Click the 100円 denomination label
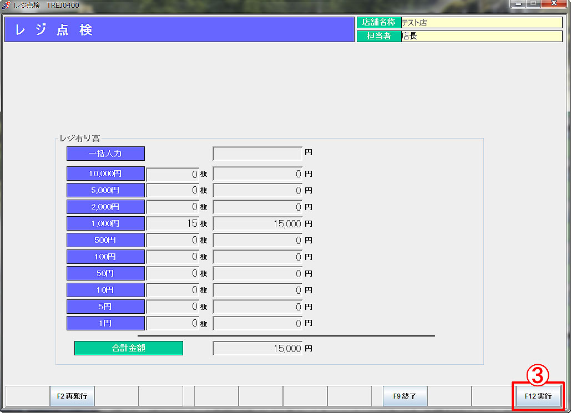 tap(105, 257)
